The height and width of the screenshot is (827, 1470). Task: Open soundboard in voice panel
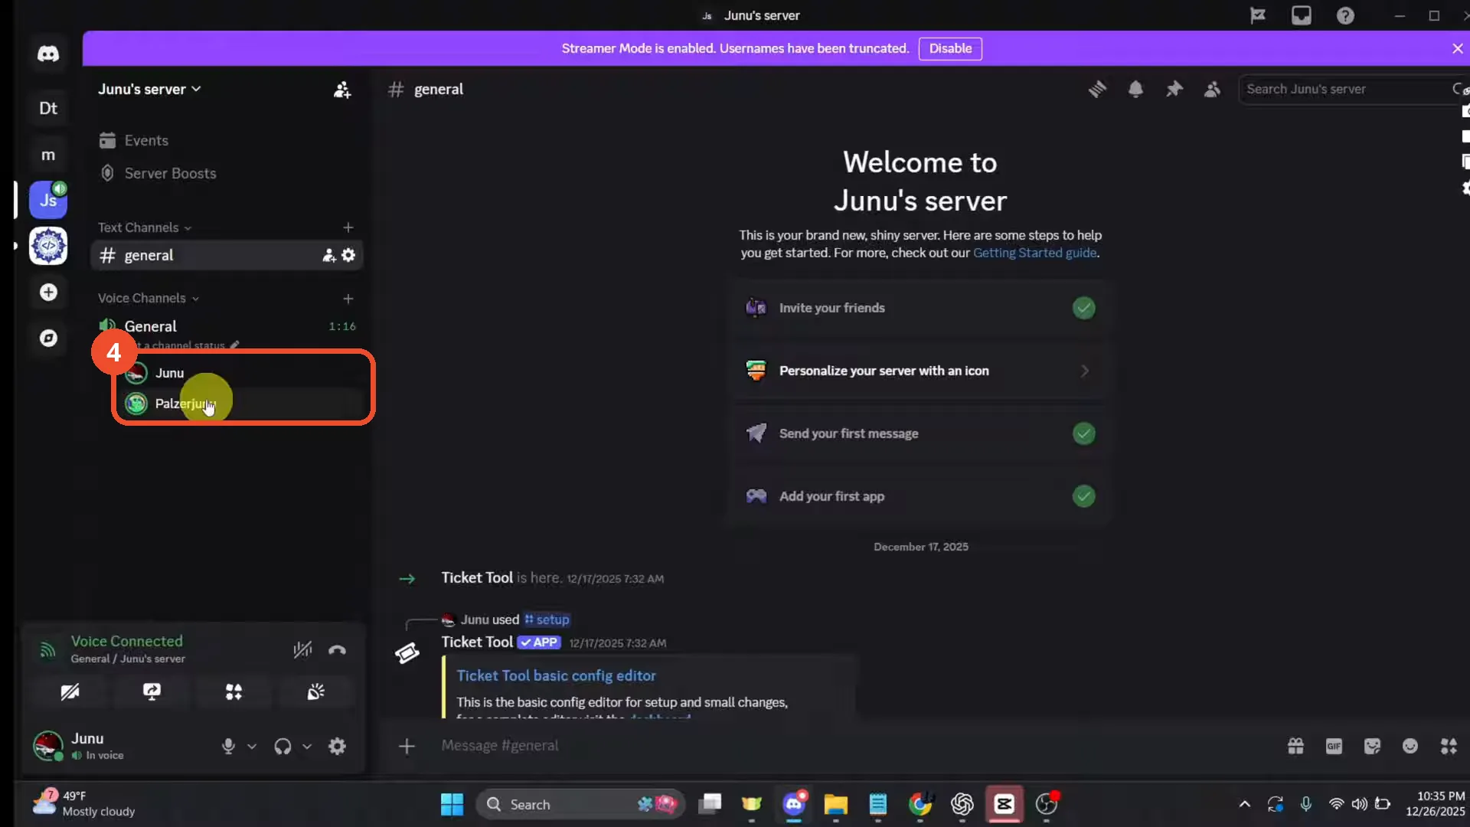315,692
